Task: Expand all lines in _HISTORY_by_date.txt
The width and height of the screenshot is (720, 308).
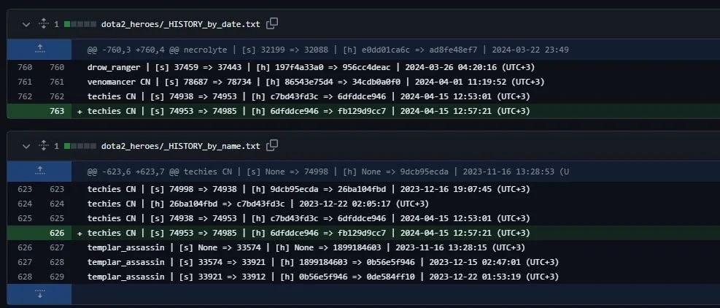Action: pyautogui.click(x=42, y=24)
